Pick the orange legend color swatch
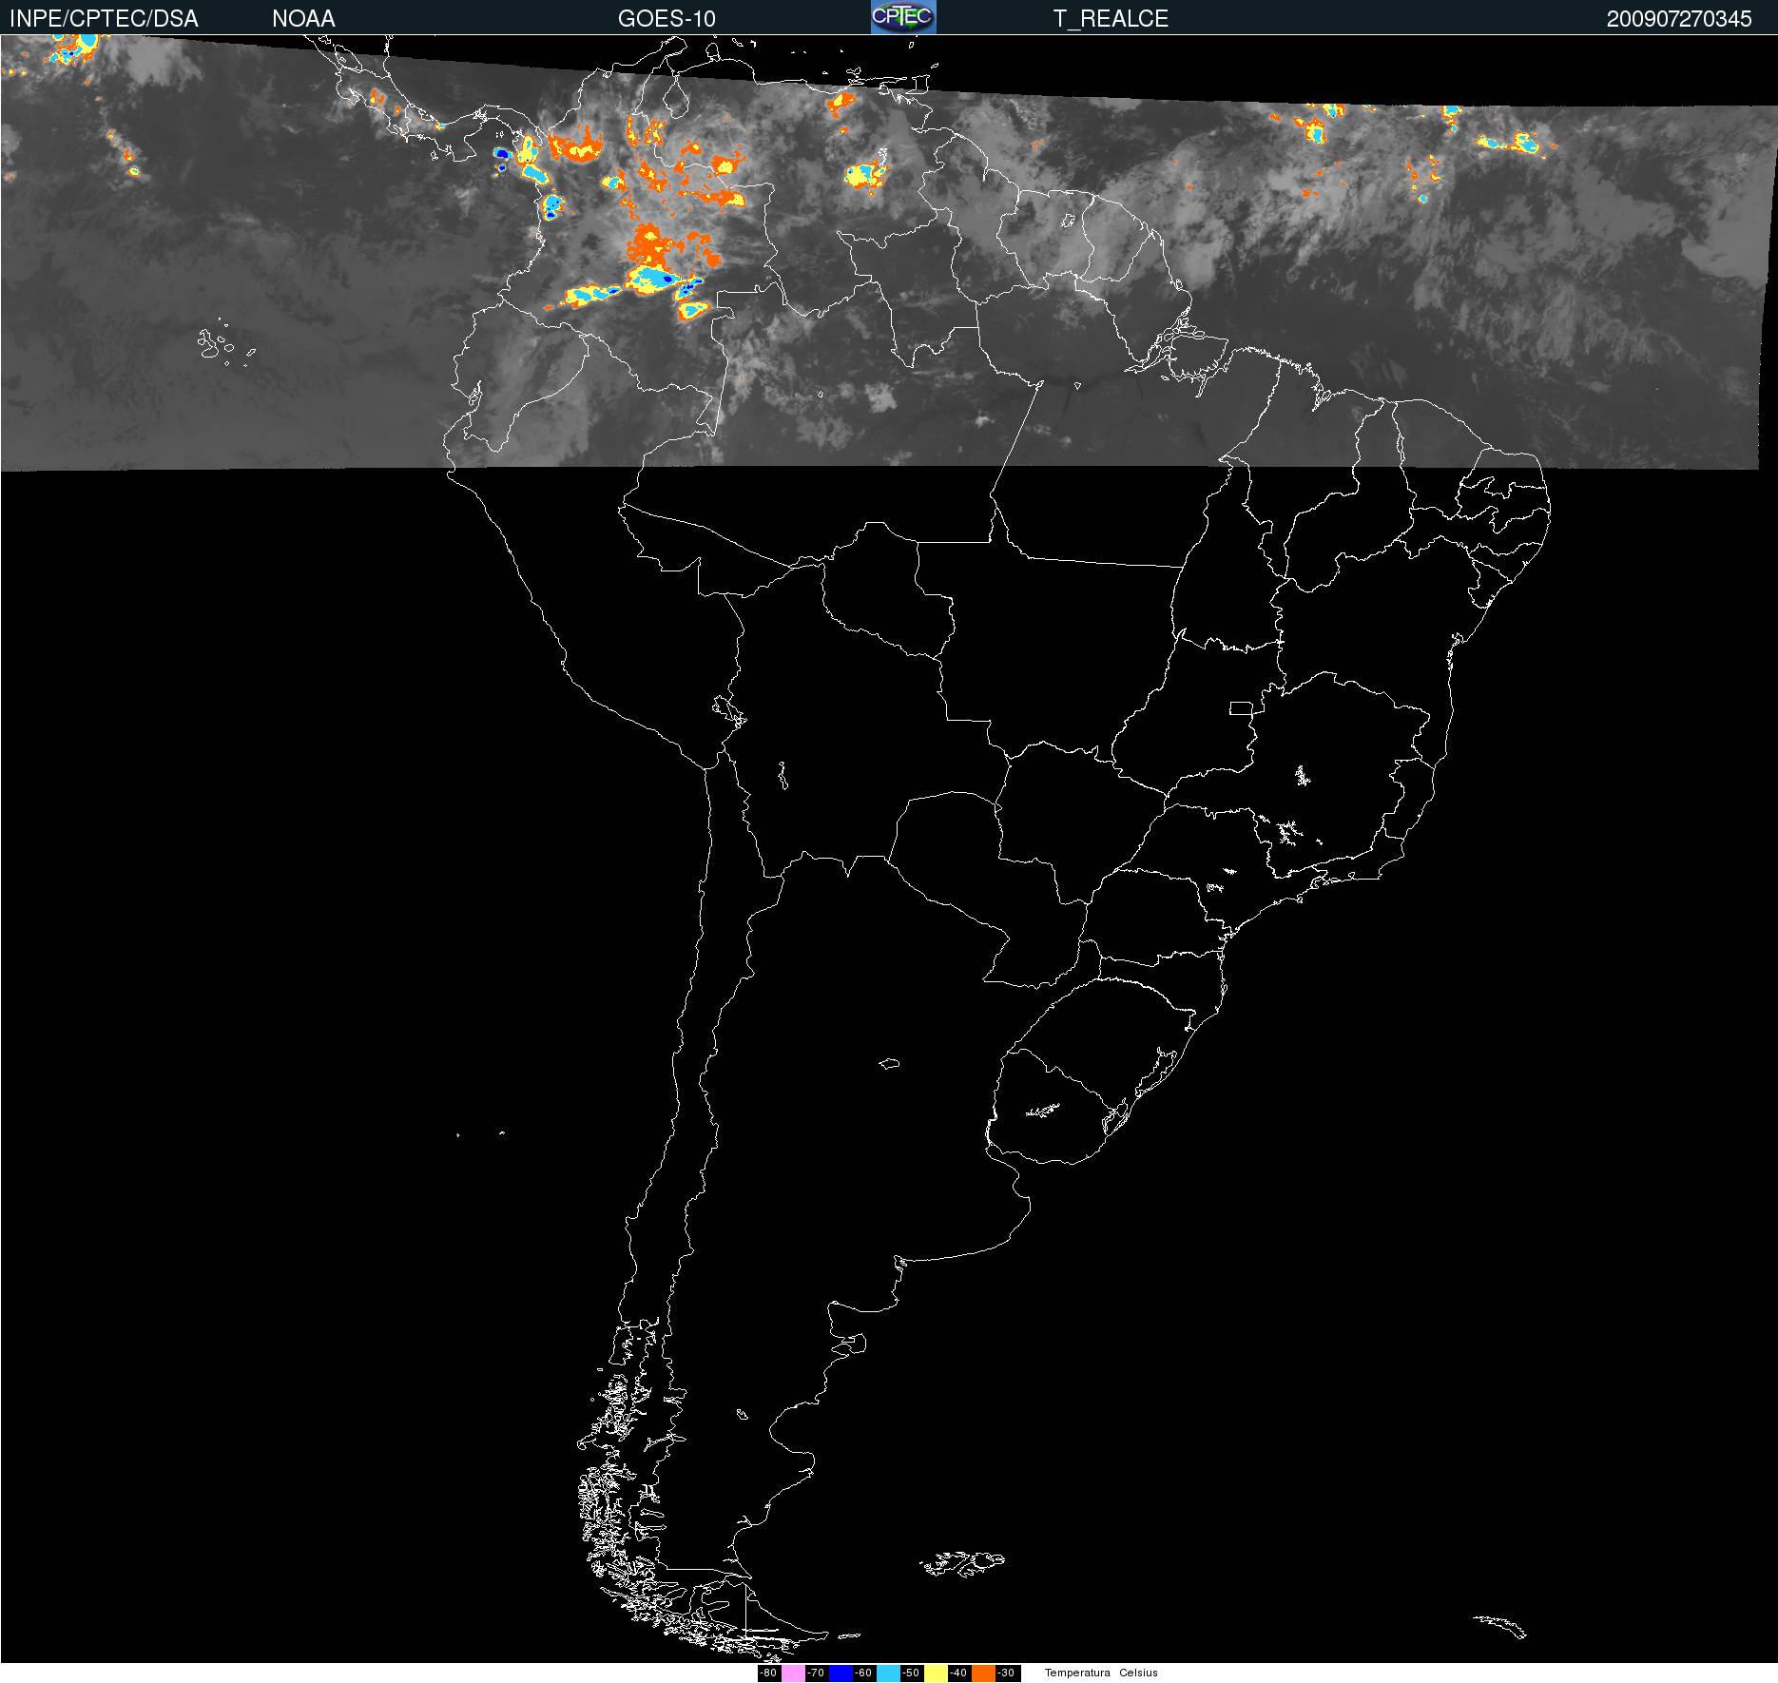This screenshot has height=1683, width=1778. pyautogui.click(x=983, y=1673)
